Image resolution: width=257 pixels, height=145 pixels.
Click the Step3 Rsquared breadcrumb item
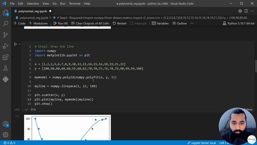[151, 18]
